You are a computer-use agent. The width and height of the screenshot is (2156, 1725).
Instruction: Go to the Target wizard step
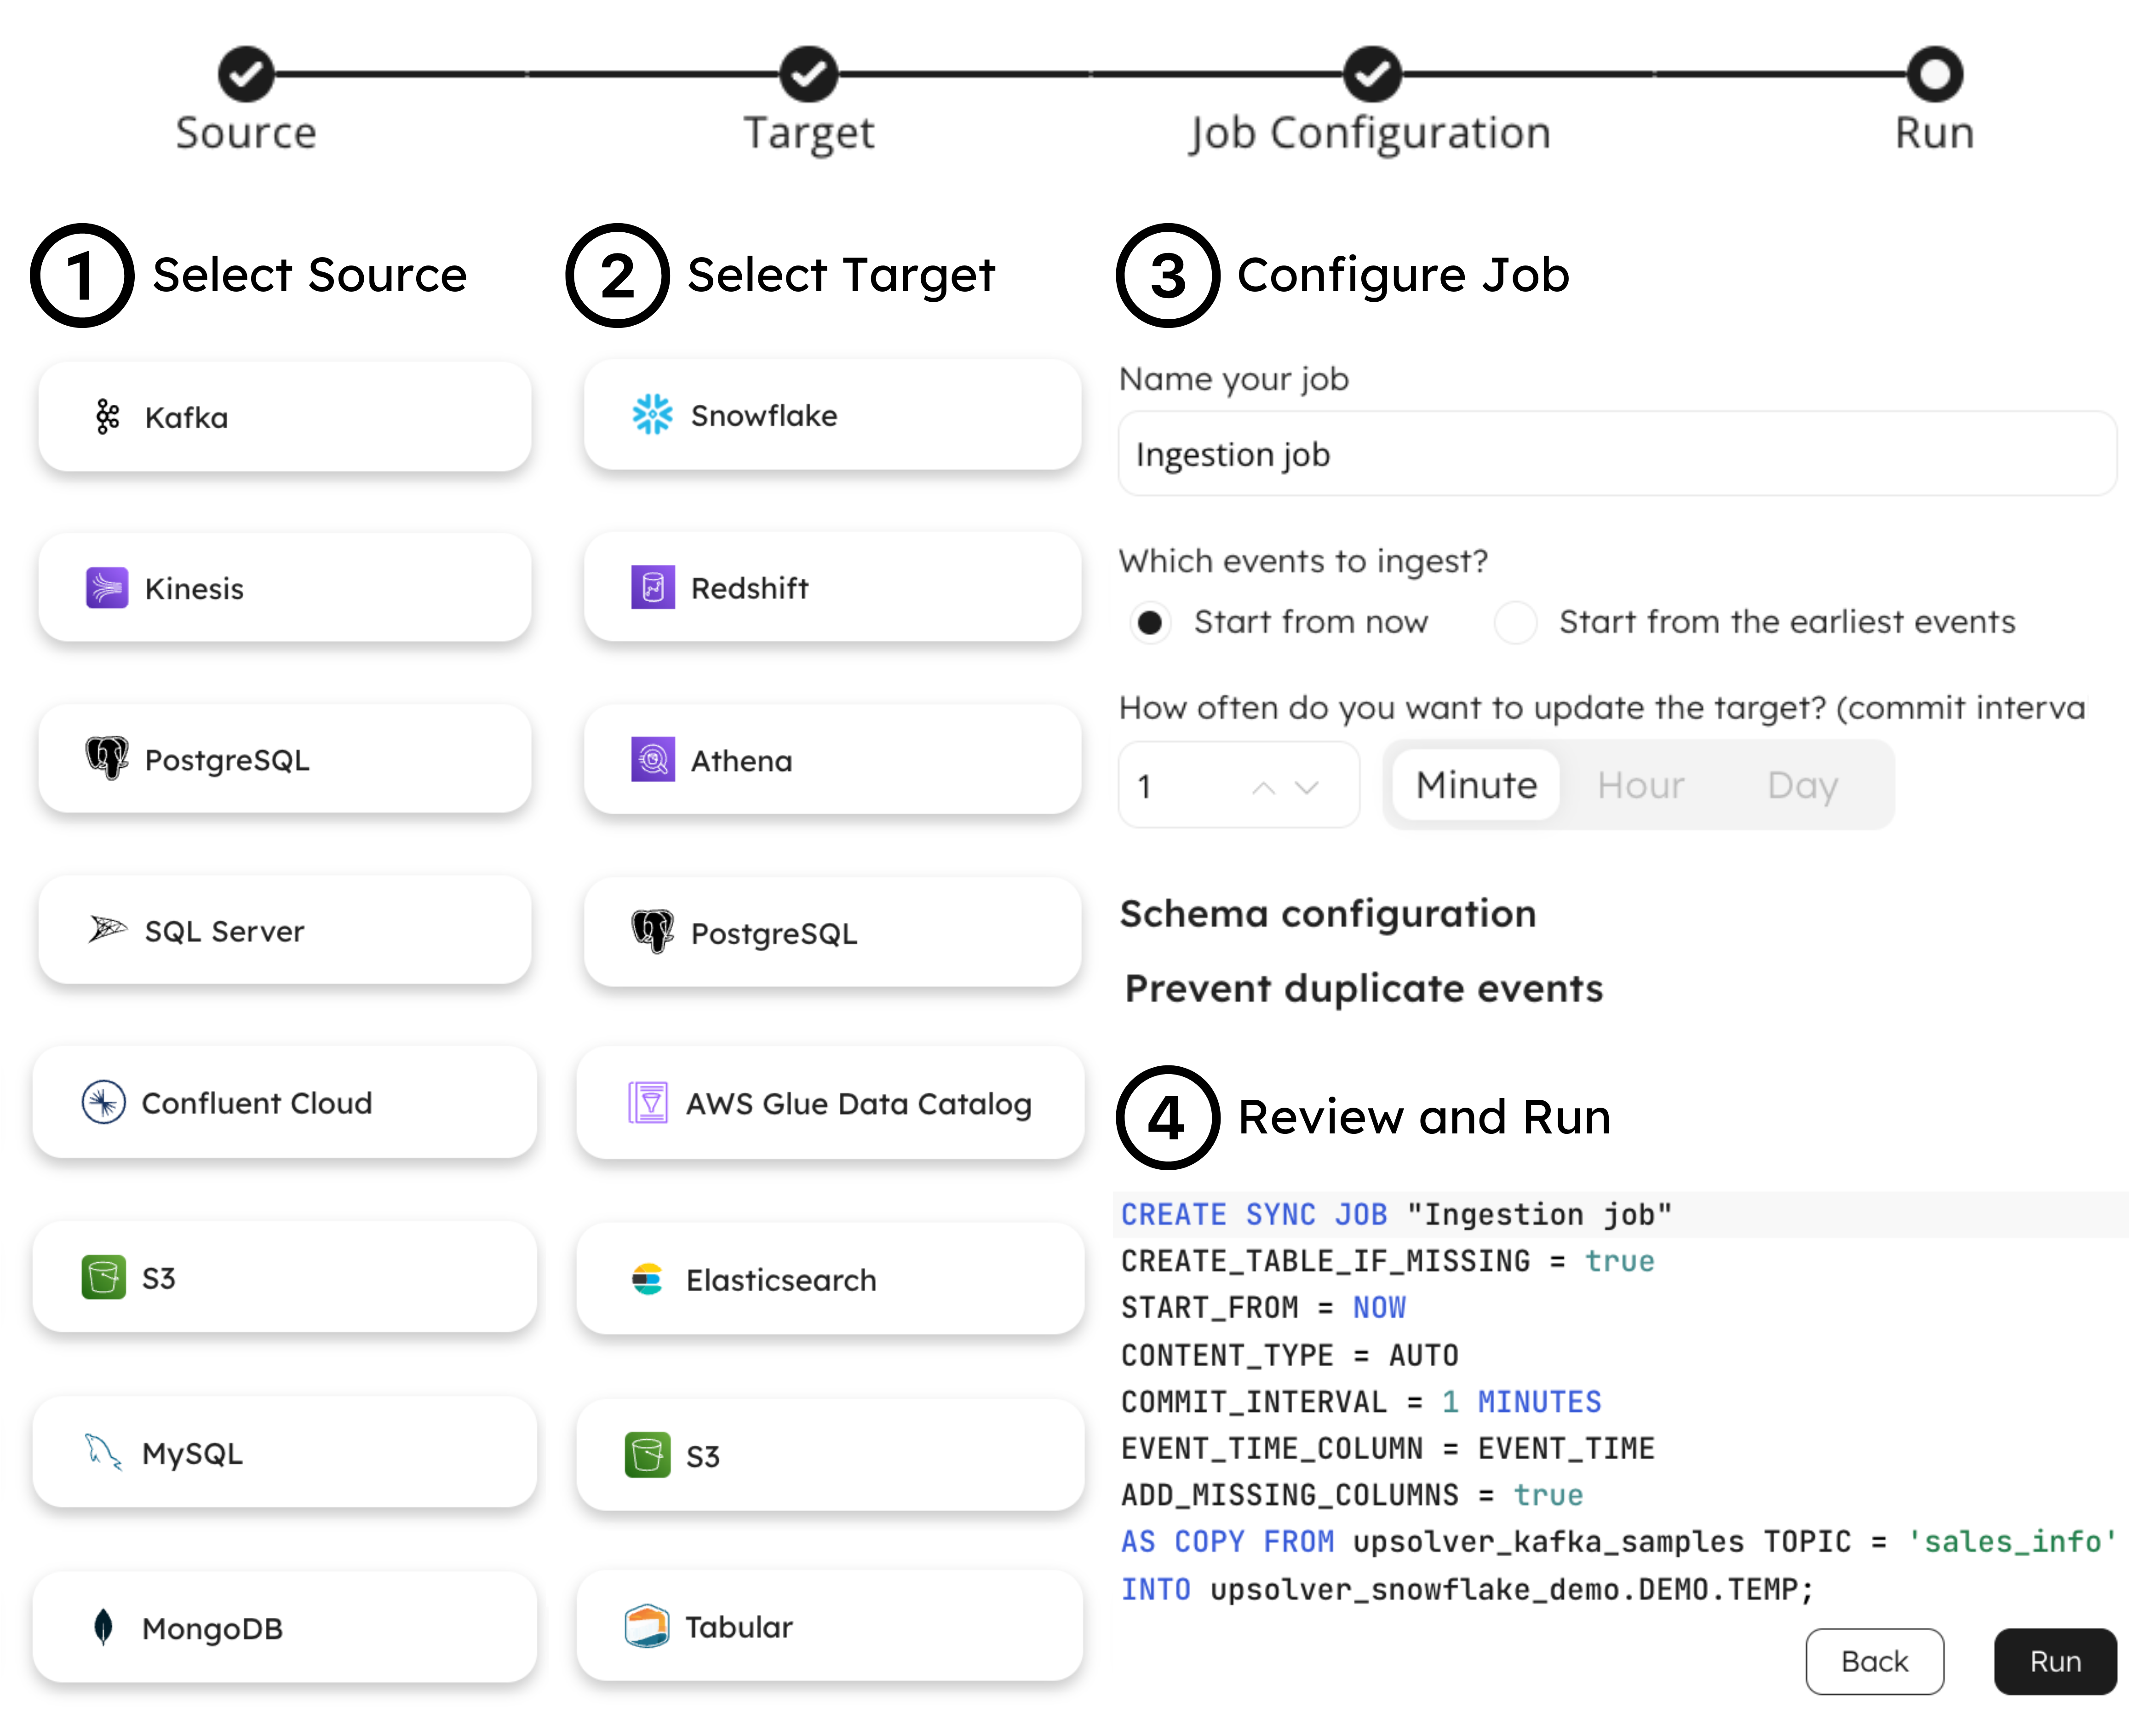[808, 74]
